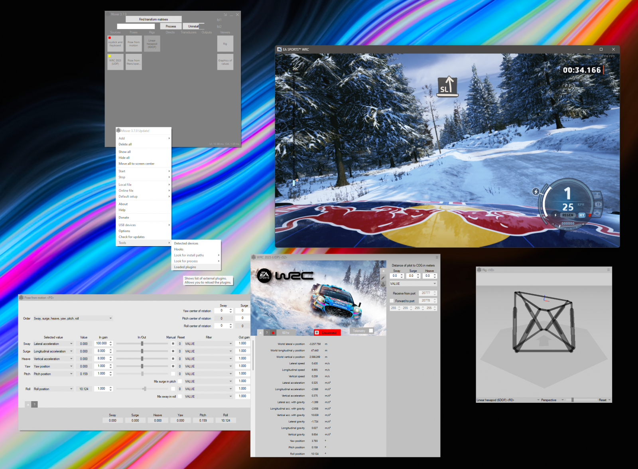Toggle Manual checkbox in Heave row
Screen dimensions: 638x469
point(173,359)
